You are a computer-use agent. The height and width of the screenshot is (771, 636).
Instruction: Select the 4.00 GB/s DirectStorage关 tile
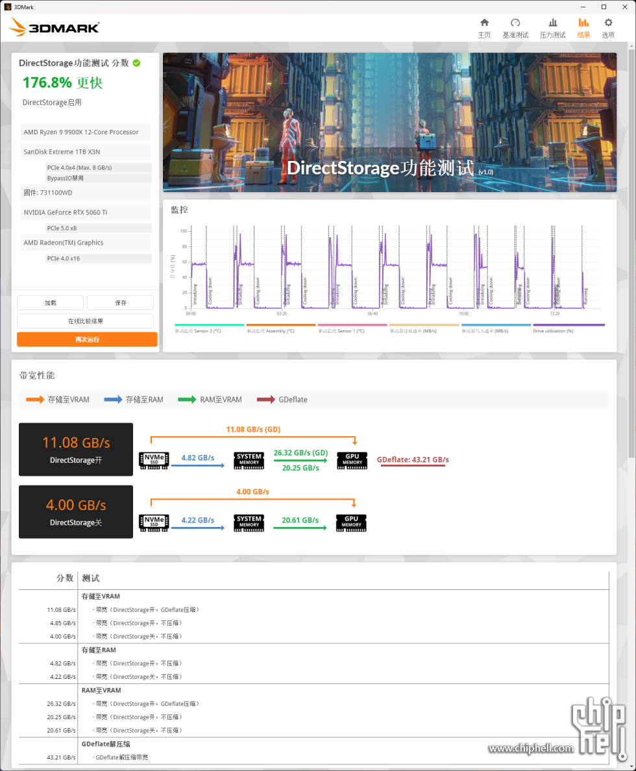point(76,512)
